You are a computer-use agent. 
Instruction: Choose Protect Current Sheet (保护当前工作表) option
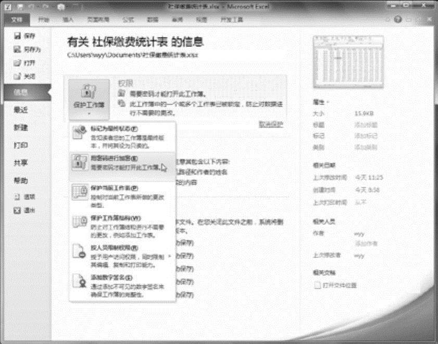pyautogui.click(x=122, y=196)
